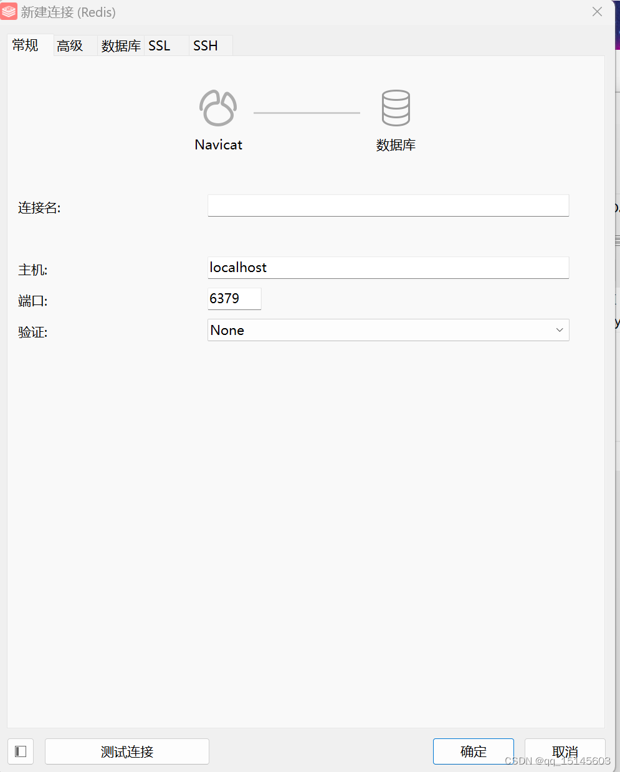Image resolution: width=620 pixels, height=772 pixels.
Task: Click the 连接名 input field
Action: [388, 205]
